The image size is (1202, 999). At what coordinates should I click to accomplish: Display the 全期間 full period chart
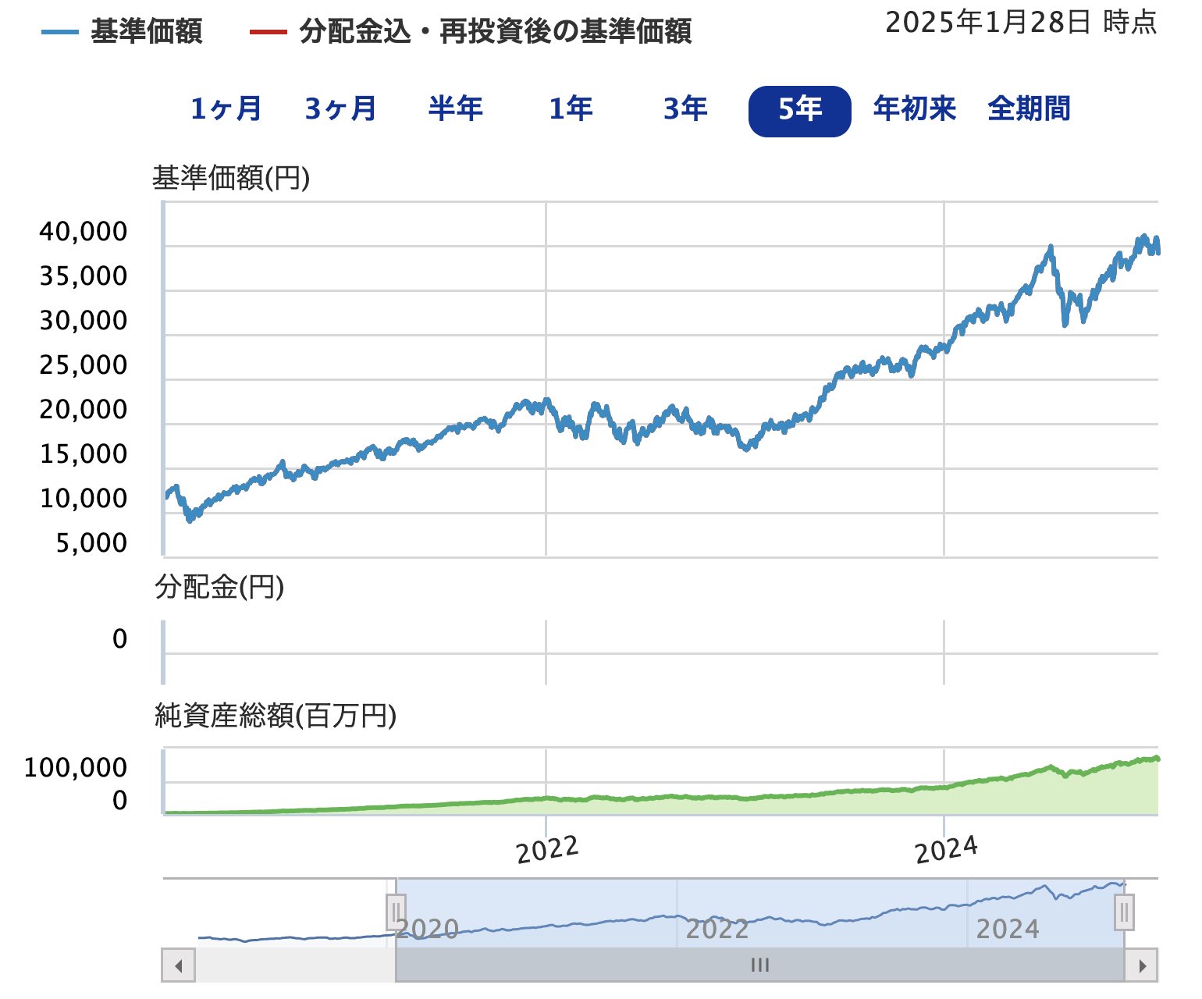(1029, 109)
